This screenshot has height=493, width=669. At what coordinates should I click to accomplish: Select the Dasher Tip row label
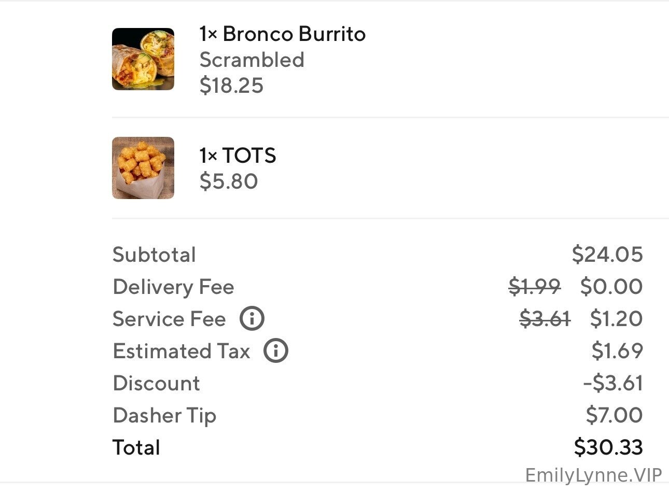(164, 416)
